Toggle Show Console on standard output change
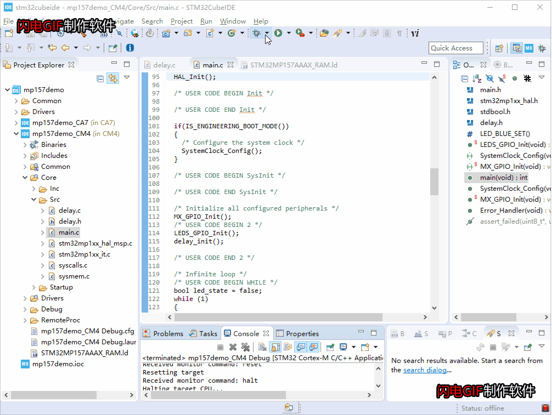This screenshot has height=415, width=552. [x=301, y=347]
